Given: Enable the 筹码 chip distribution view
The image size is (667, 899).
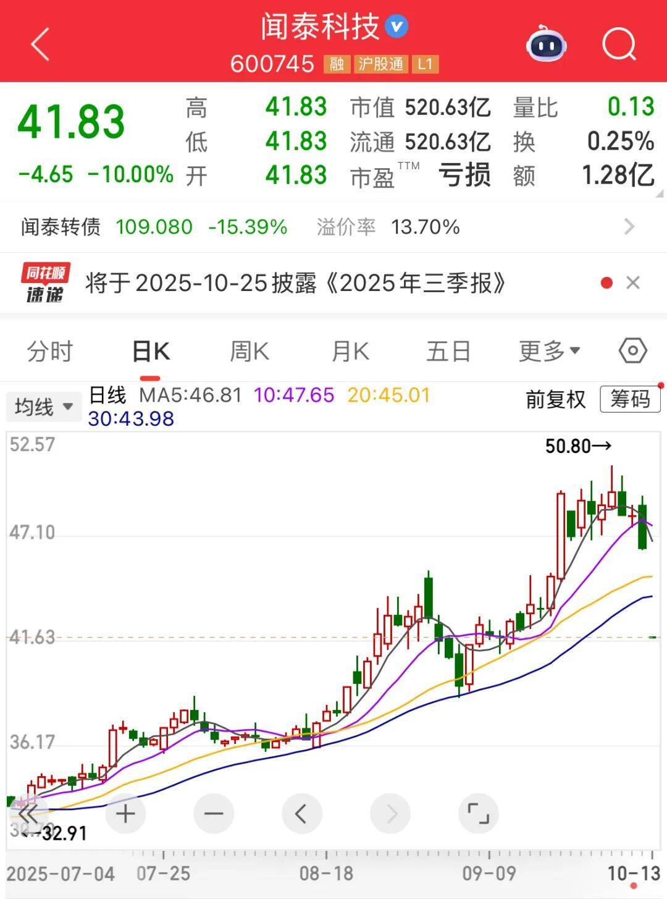Looking at the screenshot, I should pos(630,400).
